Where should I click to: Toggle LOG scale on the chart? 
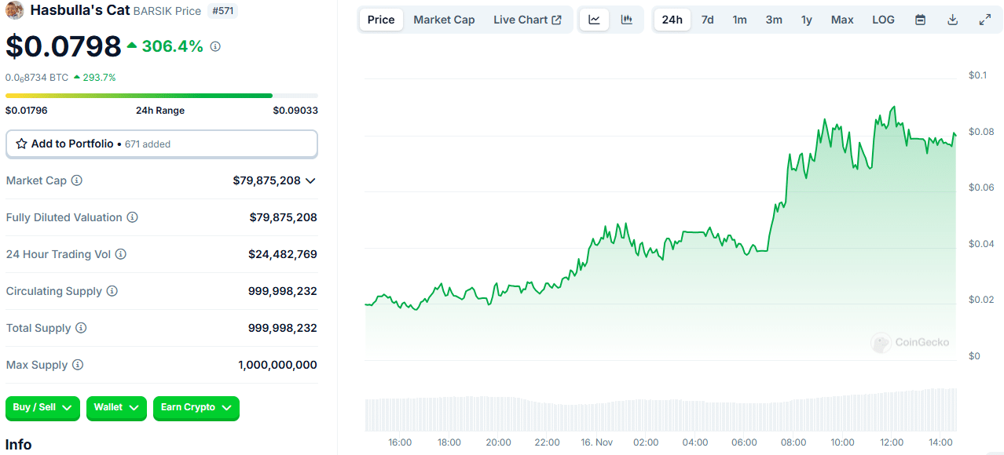pos(883,20)
